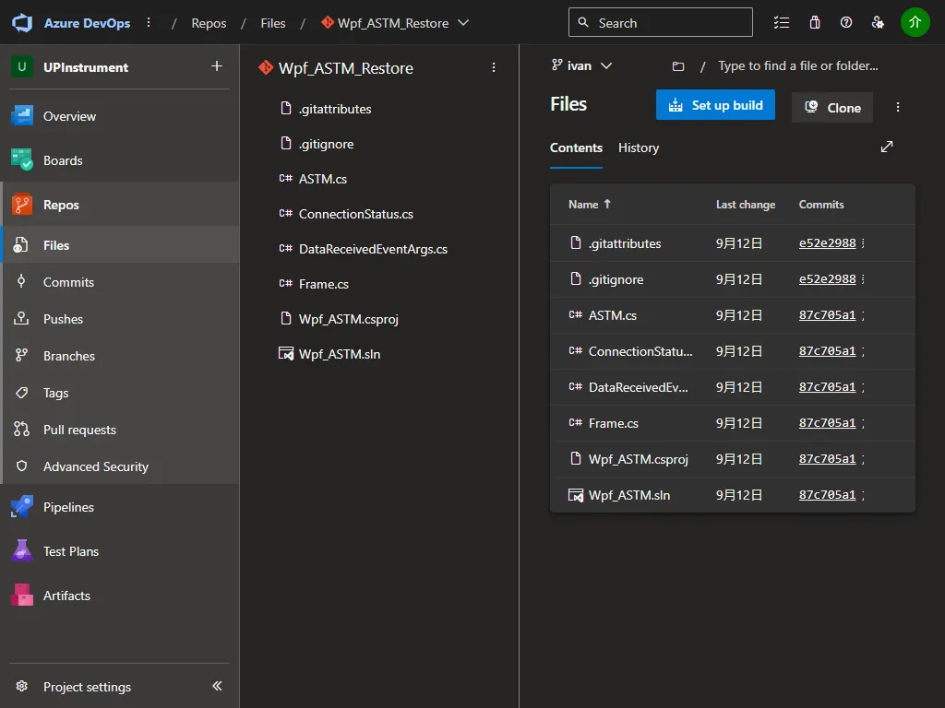Click the full screen expand arrow icon

coord(887,147)
